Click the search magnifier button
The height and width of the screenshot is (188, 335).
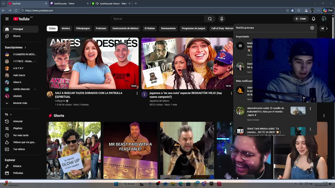point(210,19)
